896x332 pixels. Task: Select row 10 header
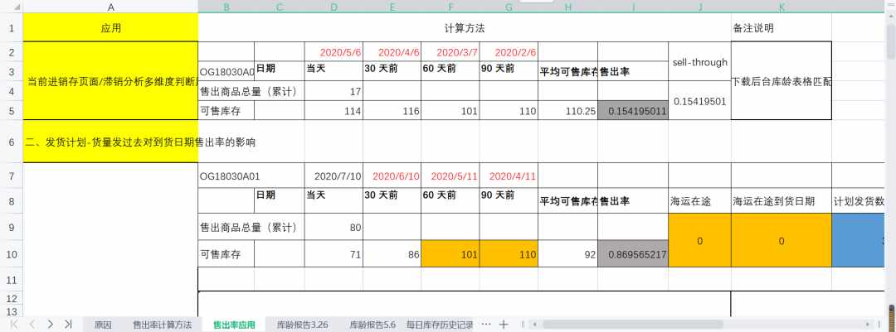12,254
